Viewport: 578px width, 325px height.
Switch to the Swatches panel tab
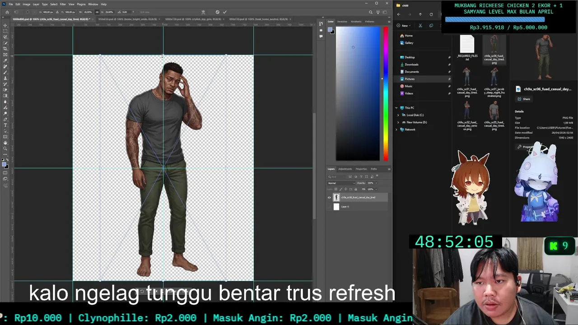point(342,22)
